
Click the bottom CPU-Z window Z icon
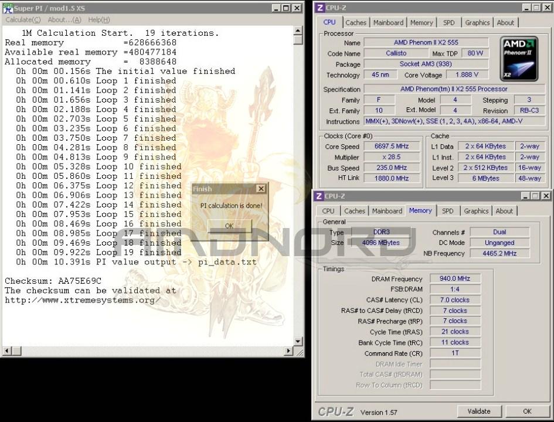(x=319, y=196)
